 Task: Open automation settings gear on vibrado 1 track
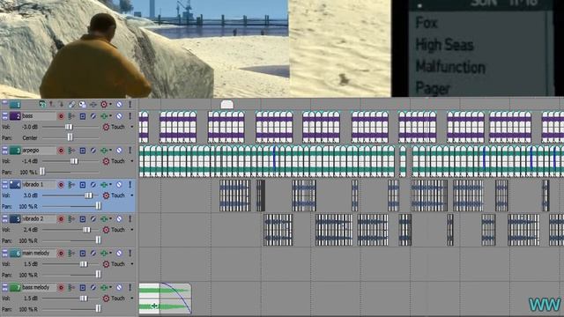(106, 195)
